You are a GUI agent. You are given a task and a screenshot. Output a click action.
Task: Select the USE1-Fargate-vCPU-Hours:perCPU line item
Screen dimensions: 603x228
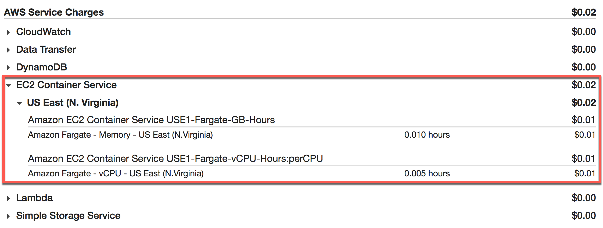tap(175, 159)
